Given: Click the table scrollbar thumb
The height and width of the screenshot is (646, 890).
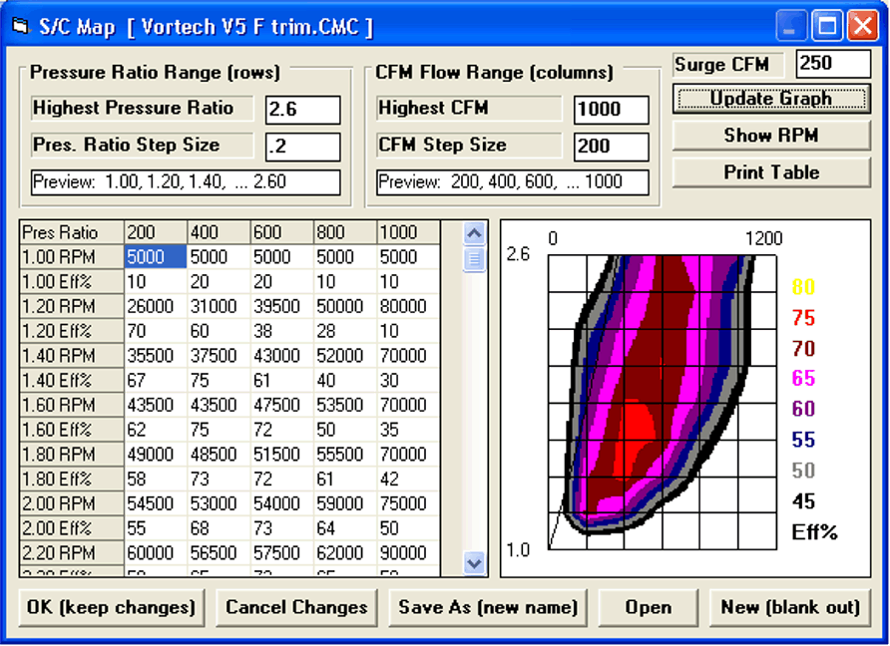Looking at the screenshot, I should tap(474, 260).
